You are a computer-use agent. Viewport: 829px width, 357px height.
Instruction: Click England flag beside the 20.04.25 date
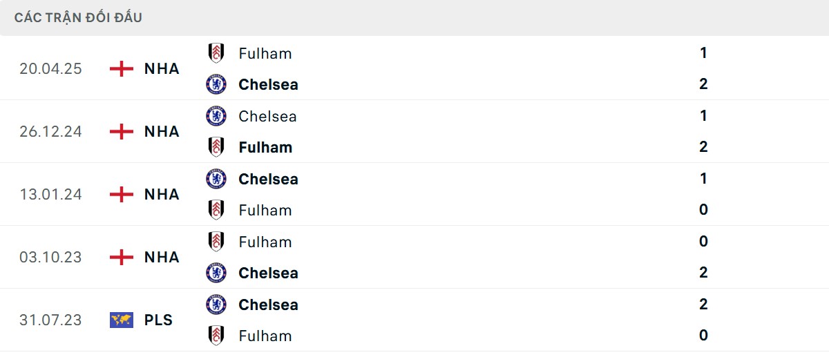122,69
